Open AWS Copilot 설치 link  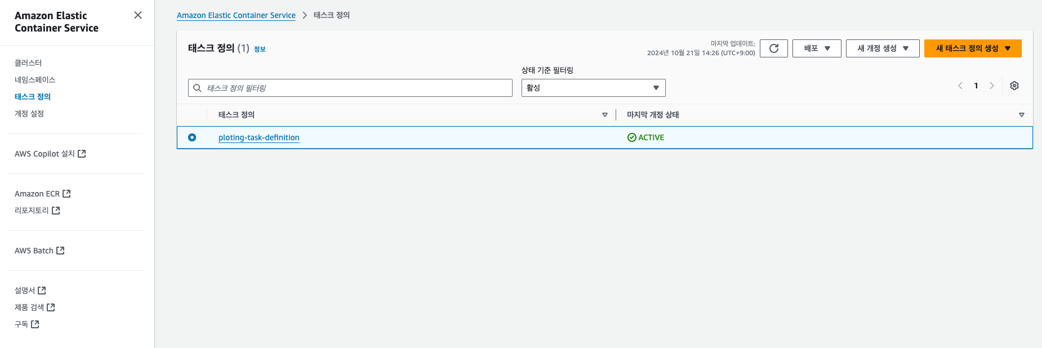click(x=44, y=154)
